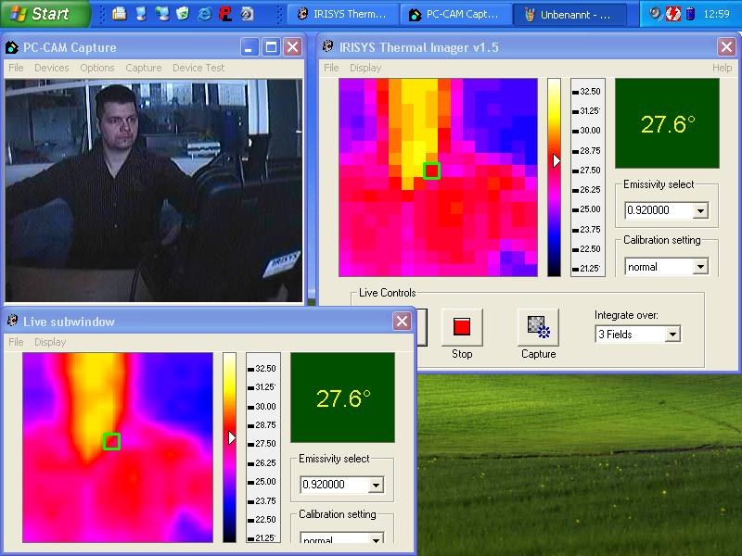Click the Capture icon in Live Controls
The height and width of the screenshot is (556, 742).
538,326
